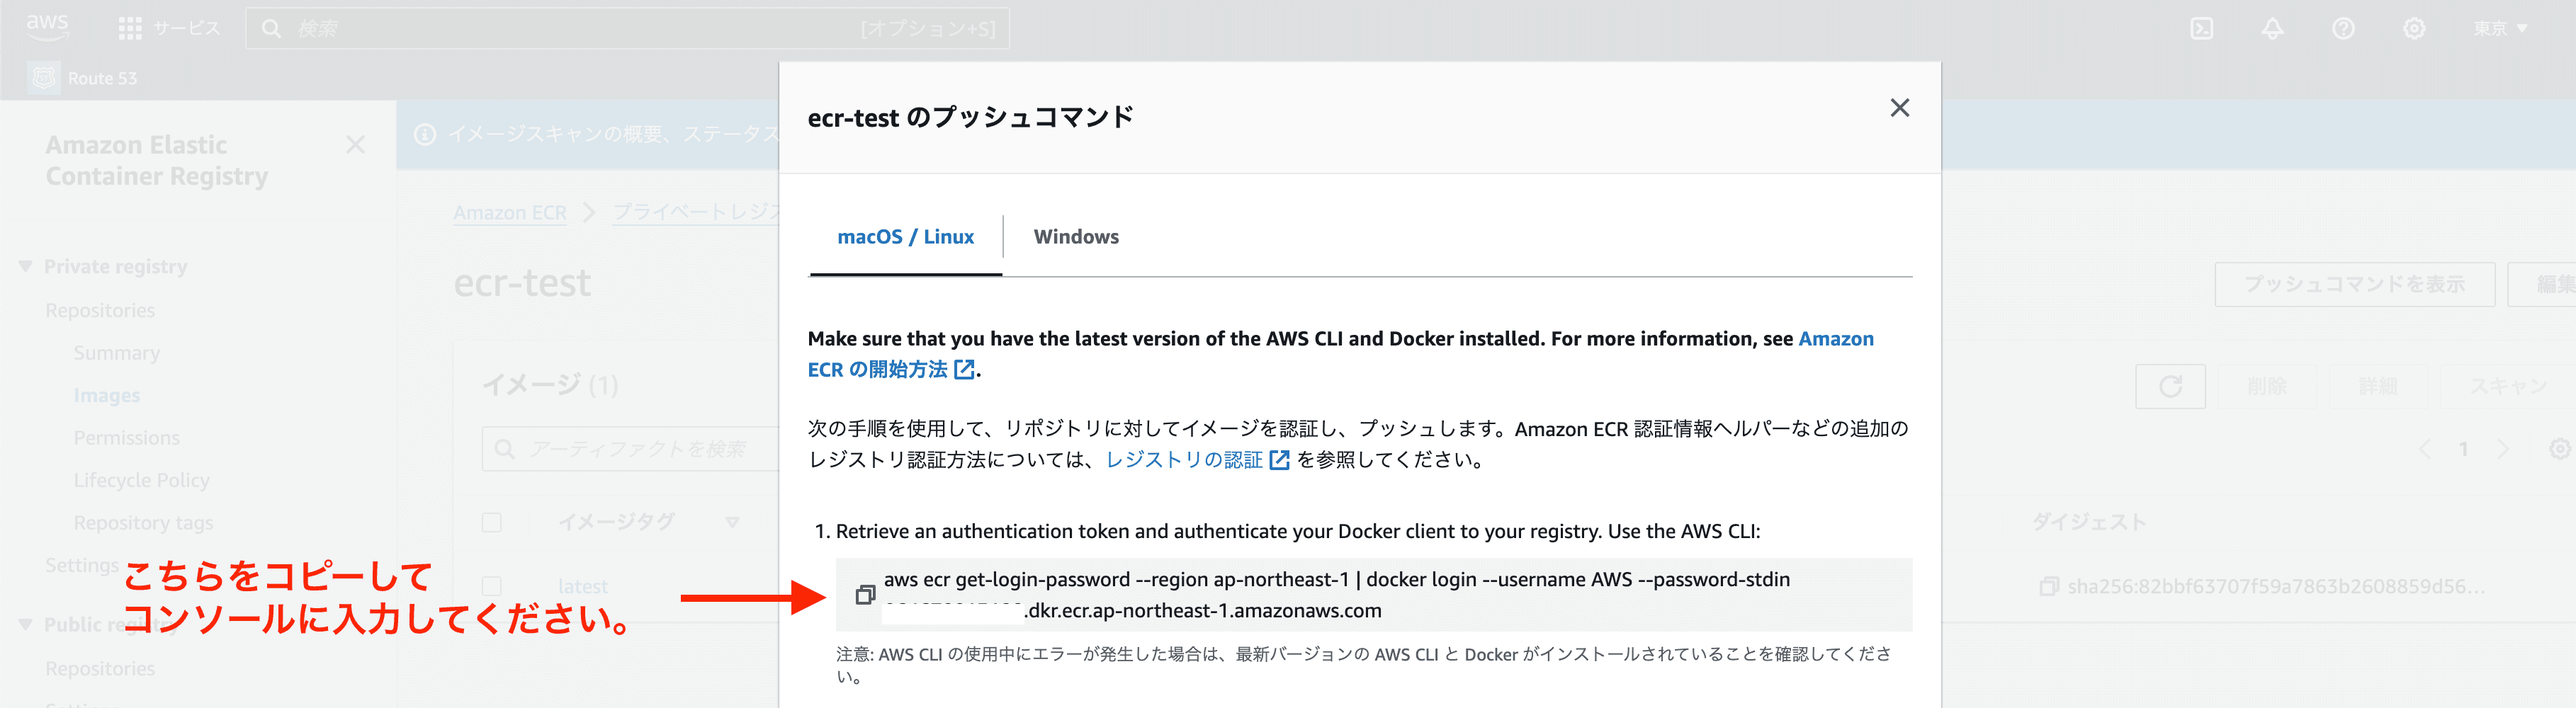
Task: Open Repositories under Private registry
Action: [x=100, y=310]
